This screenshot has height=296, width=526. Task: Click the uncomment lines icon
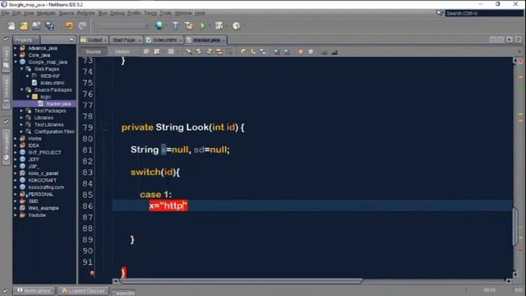coord(335,52)
